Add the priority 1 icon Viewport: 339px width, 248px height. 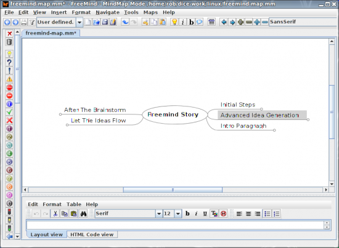pos(9,129)
